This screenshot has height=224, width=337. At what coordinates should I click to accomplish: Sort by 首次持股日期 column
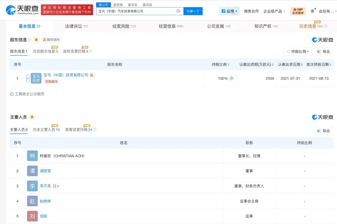[x=319, y=65]
